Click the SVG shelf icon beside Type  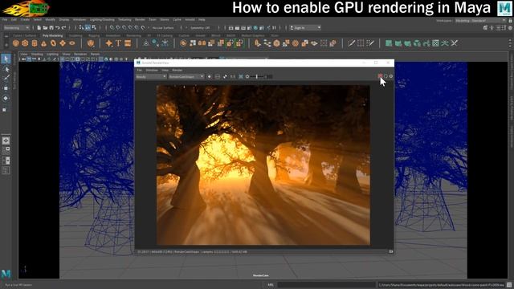(128, 43)
